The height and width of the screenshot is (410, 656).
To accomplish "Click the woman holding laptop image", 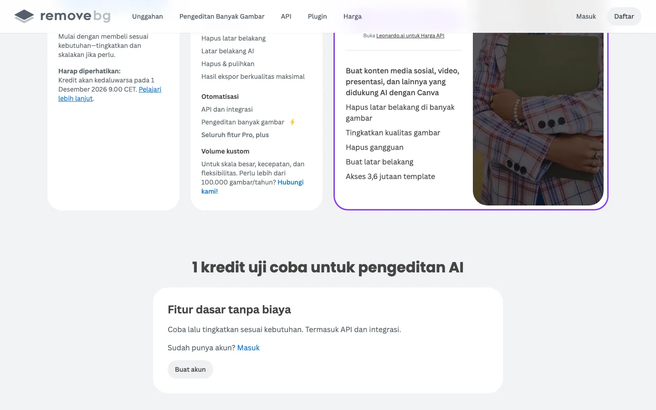I will click(x=538, y=118).
